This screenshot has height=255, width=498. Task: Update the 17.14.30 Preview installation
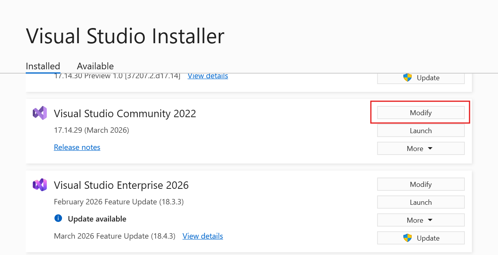[420, 77]
